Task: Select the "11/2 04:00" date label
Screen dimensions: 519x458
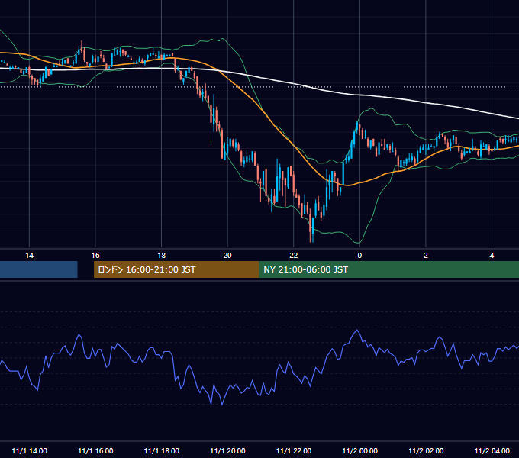Action: tap(492, 450)
